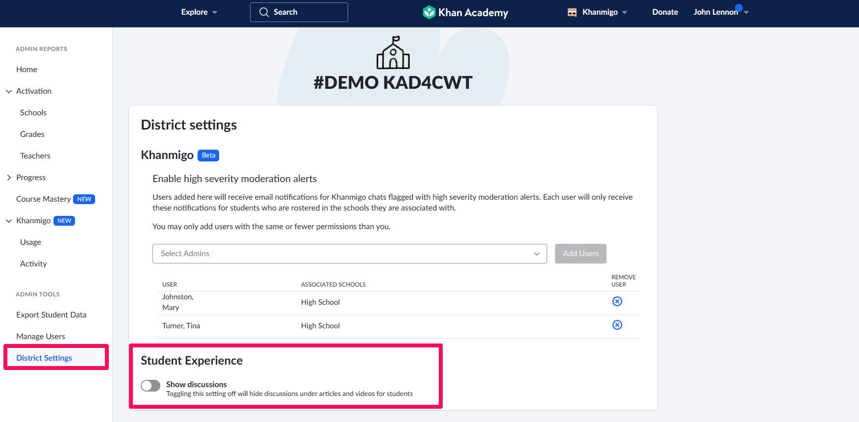
Task: Open Export Student Data tool
Action: click(51, 315)
